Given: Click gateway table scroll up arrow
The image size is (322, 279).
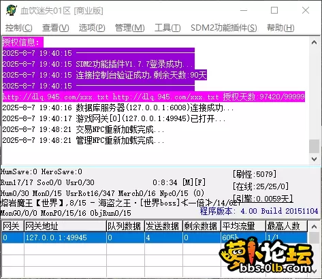Looking at the screenshot, I should (315, 227).
